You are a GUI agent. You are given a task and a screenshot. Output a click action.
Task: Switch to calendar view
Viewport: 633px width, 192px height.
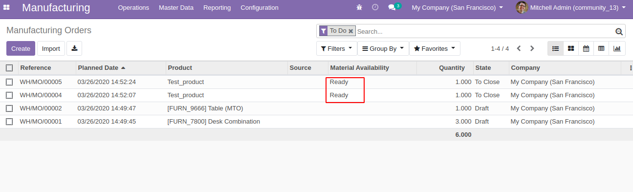(x=586, y=48)
